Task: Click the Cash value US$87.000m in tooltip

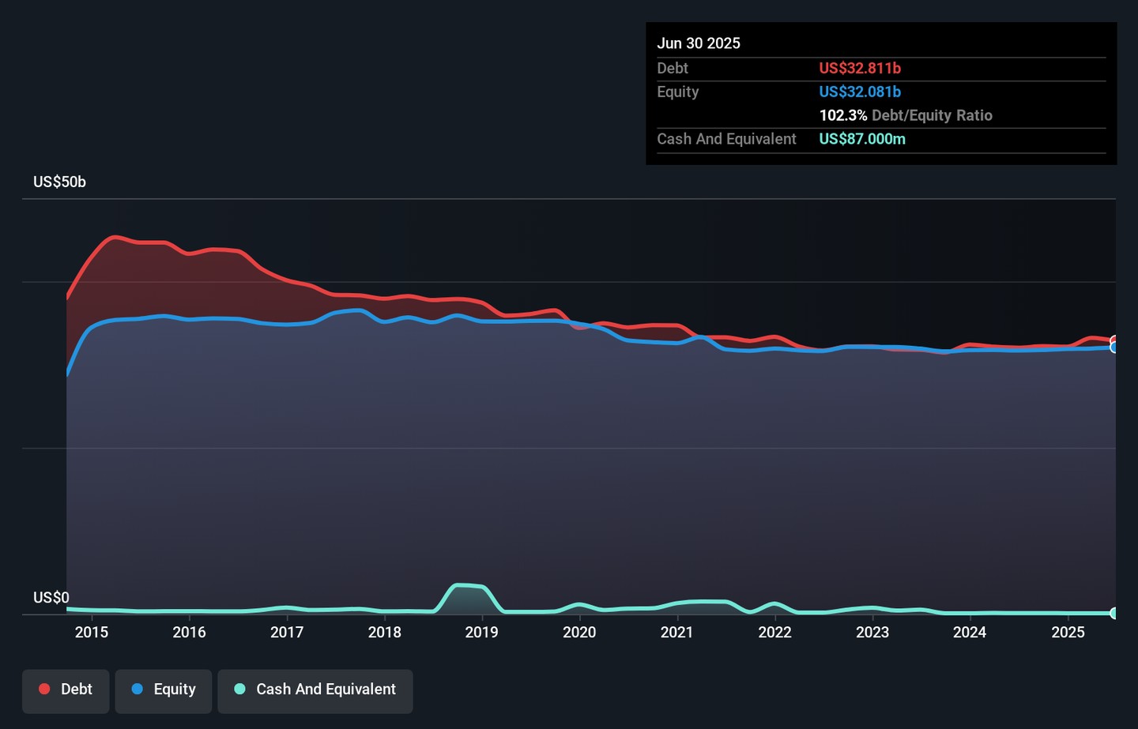Action: [x=862, y=139]
